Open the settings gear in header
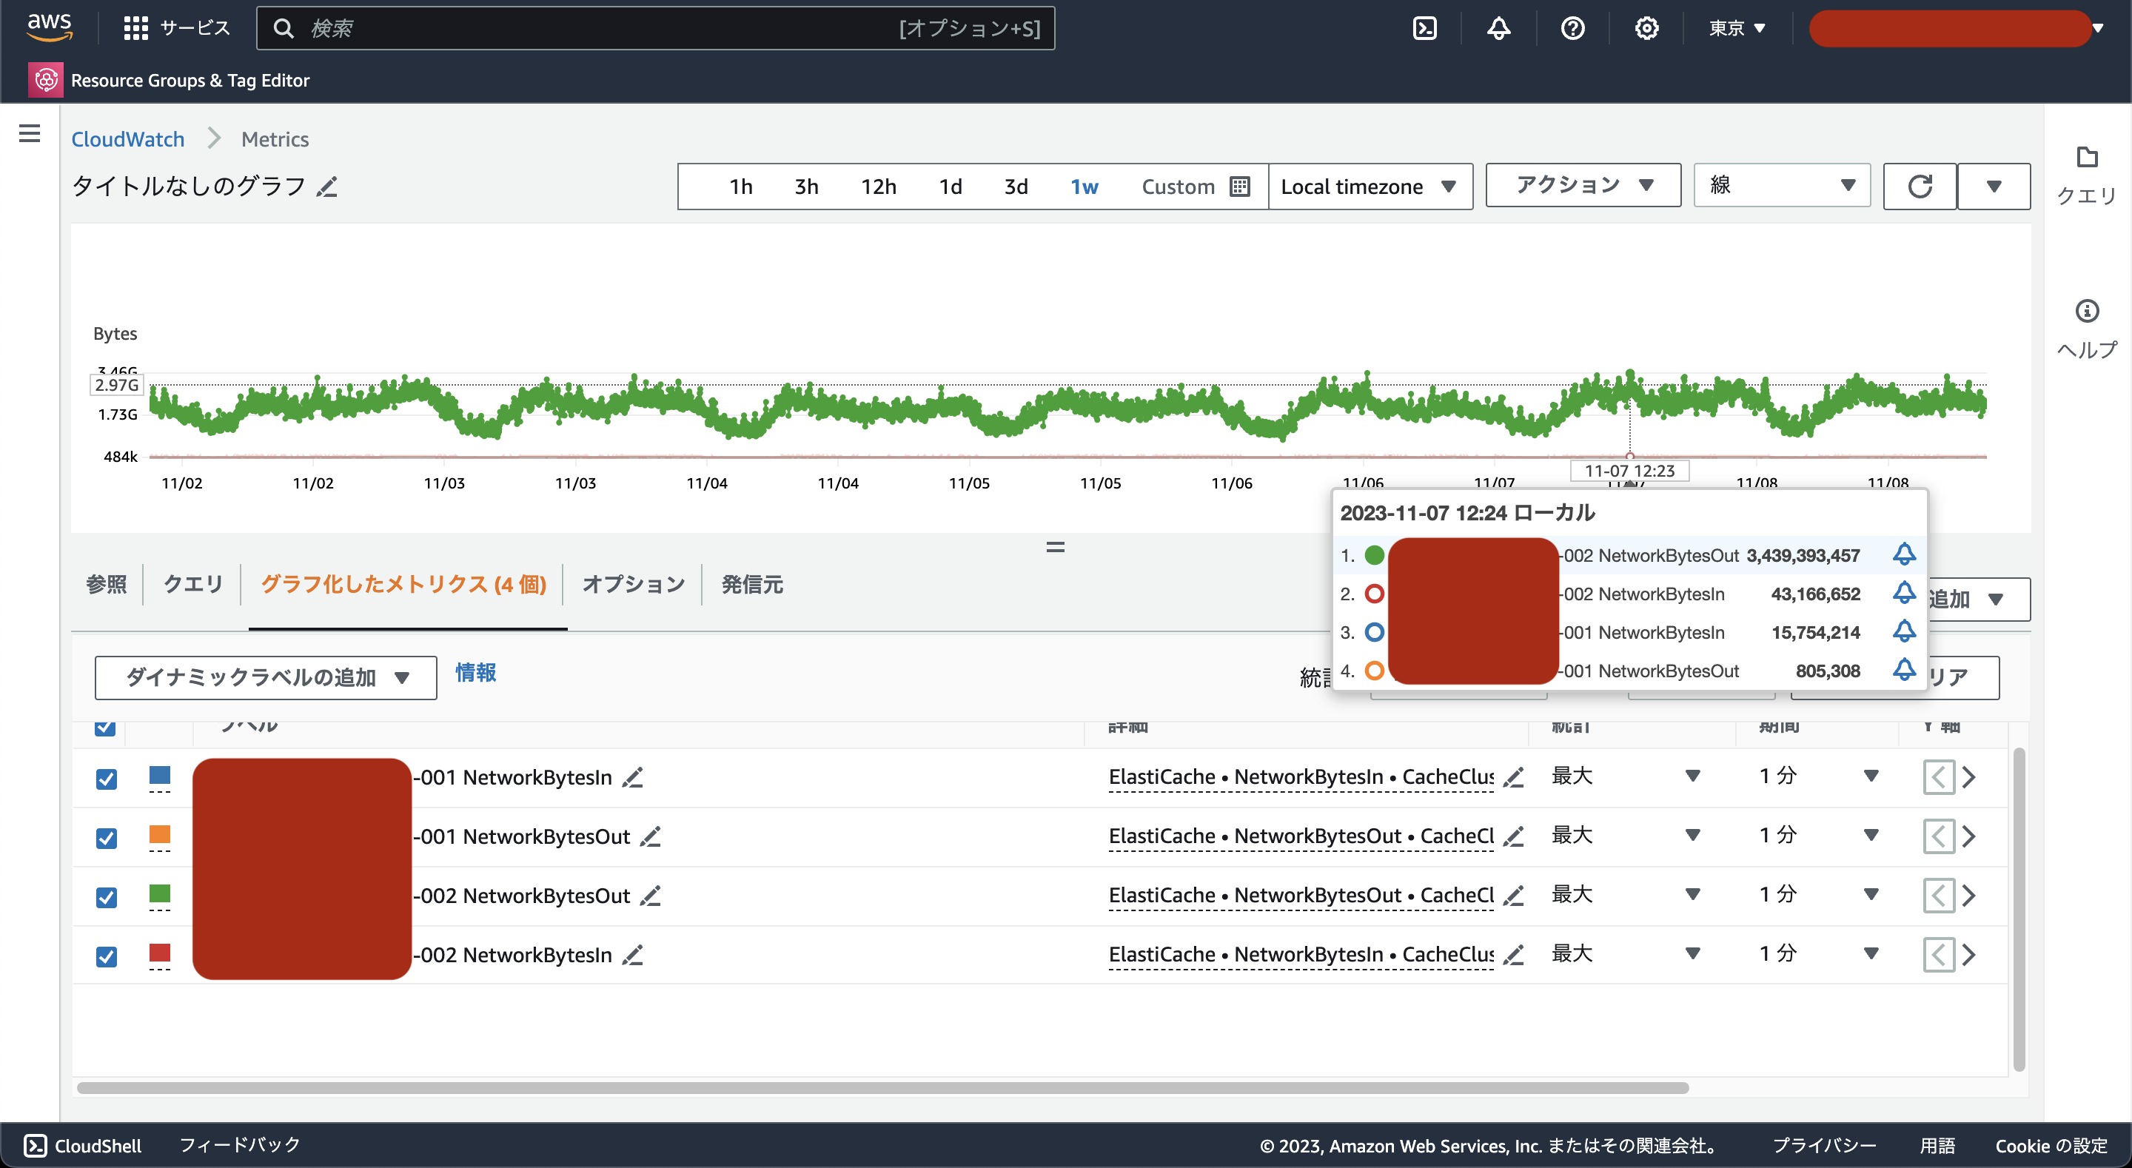The height and width of the screenshot is (1168, 2132). 1646,28
